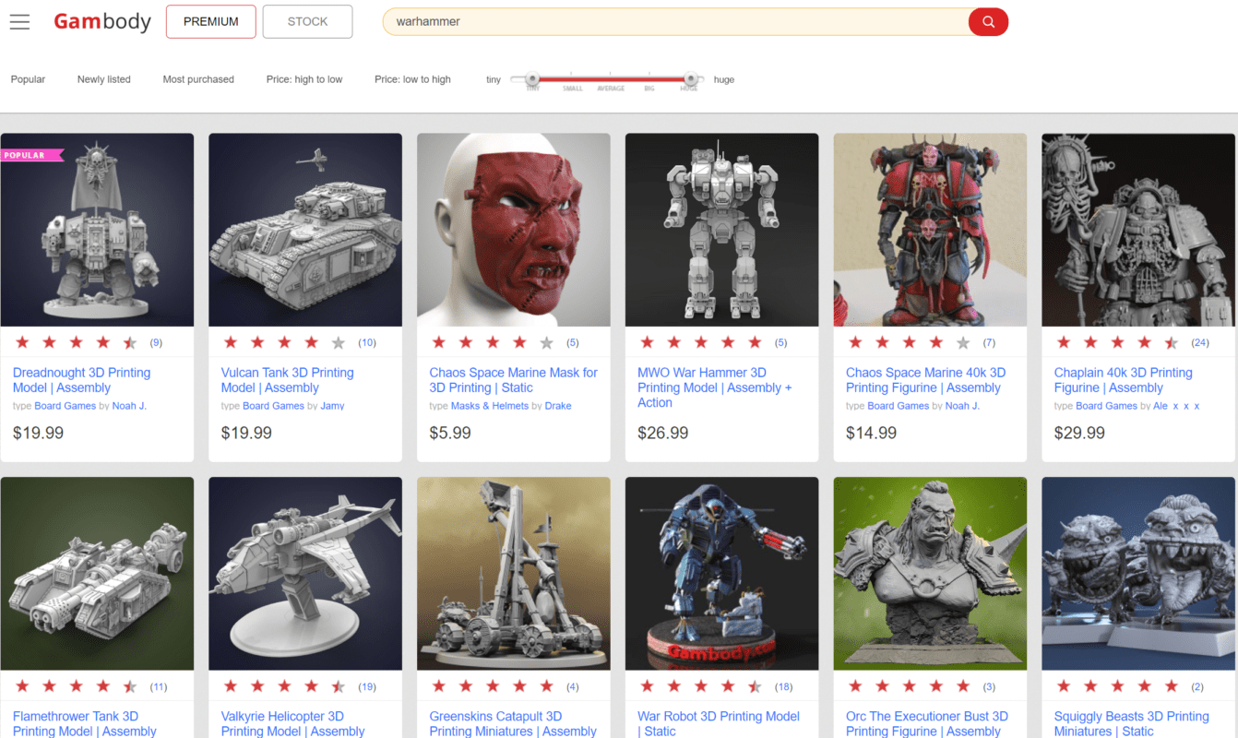Click Greenskins Catapult 3D Printing title
This screenshot has width=1238, height=738.
[x=513, y=723]
